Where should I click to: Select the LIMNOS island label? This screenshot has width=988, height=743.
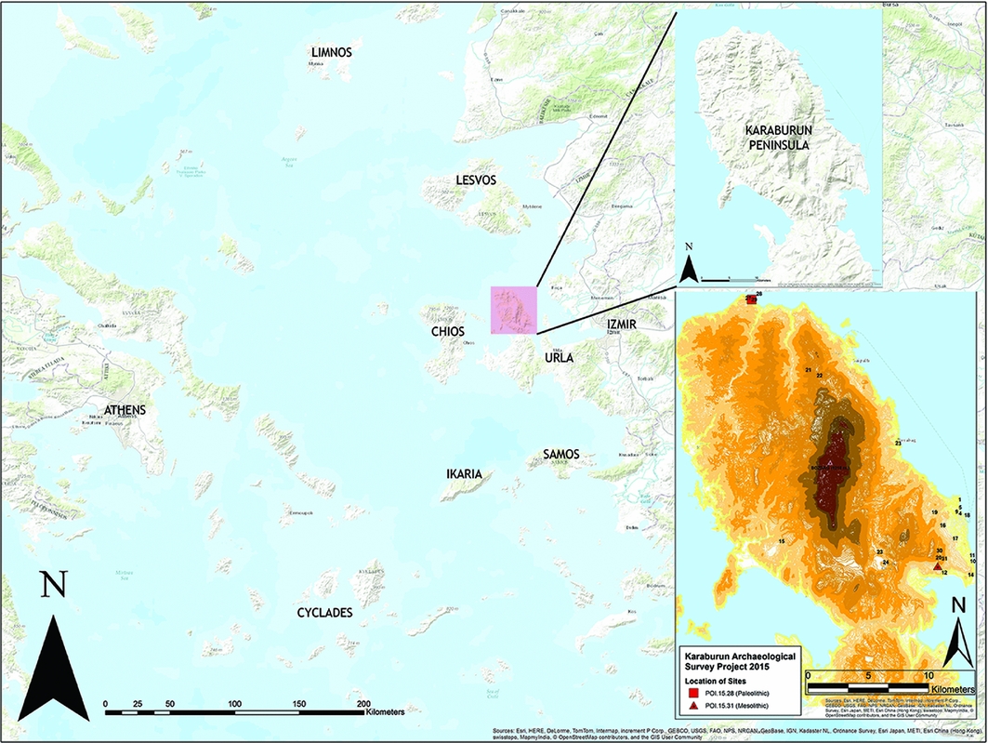(332, 53)
